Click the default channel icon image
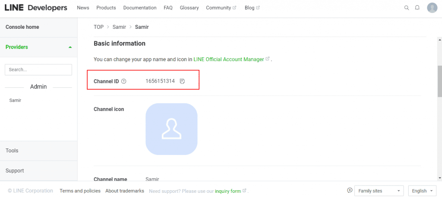Image resolution: width=442 pixels, height=198 pixels. tap(171, 129)
